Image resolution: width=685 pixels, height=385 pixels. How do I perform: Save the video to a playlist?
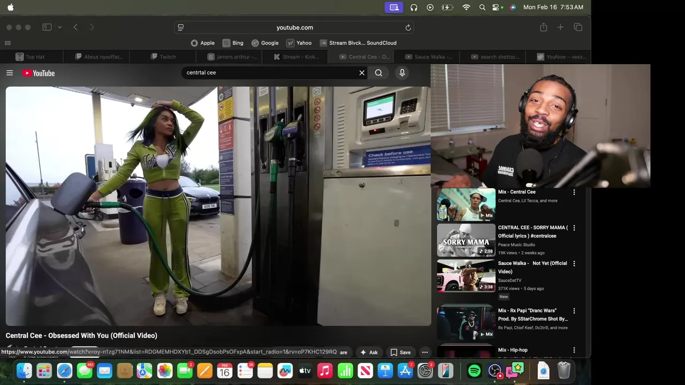[400, 352]
